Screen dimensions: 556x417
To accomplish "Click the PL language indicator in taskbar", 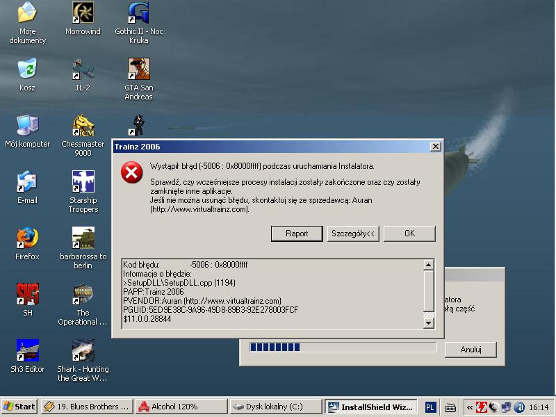I will click(430, 407).
